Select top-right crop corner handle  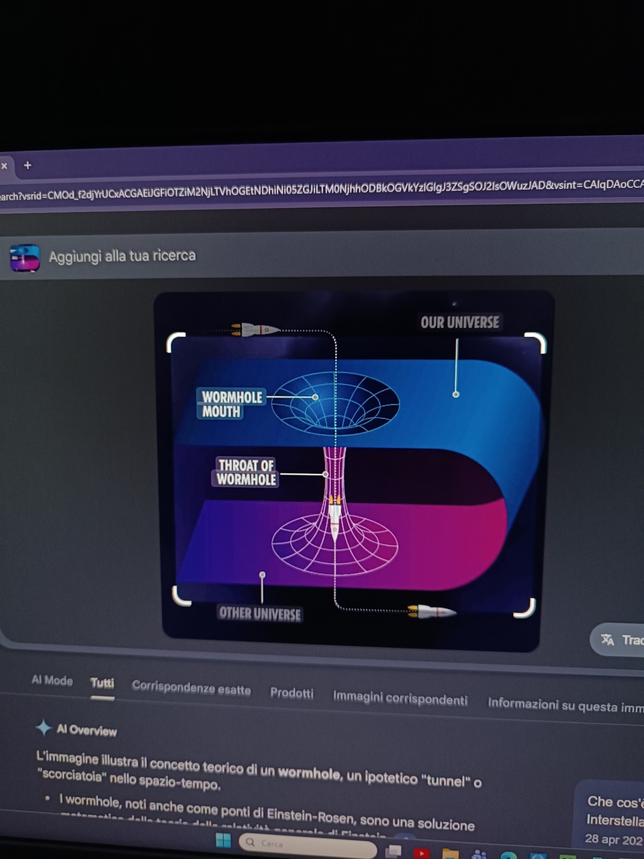535,342
